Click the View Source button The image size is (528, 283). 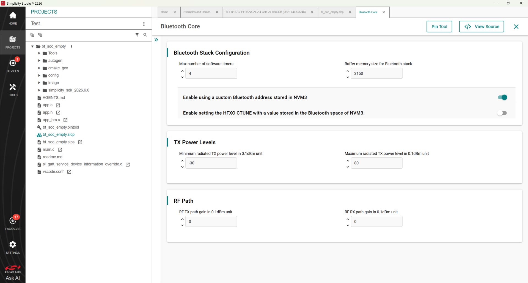pyautogui.click(x=482, y=27)
